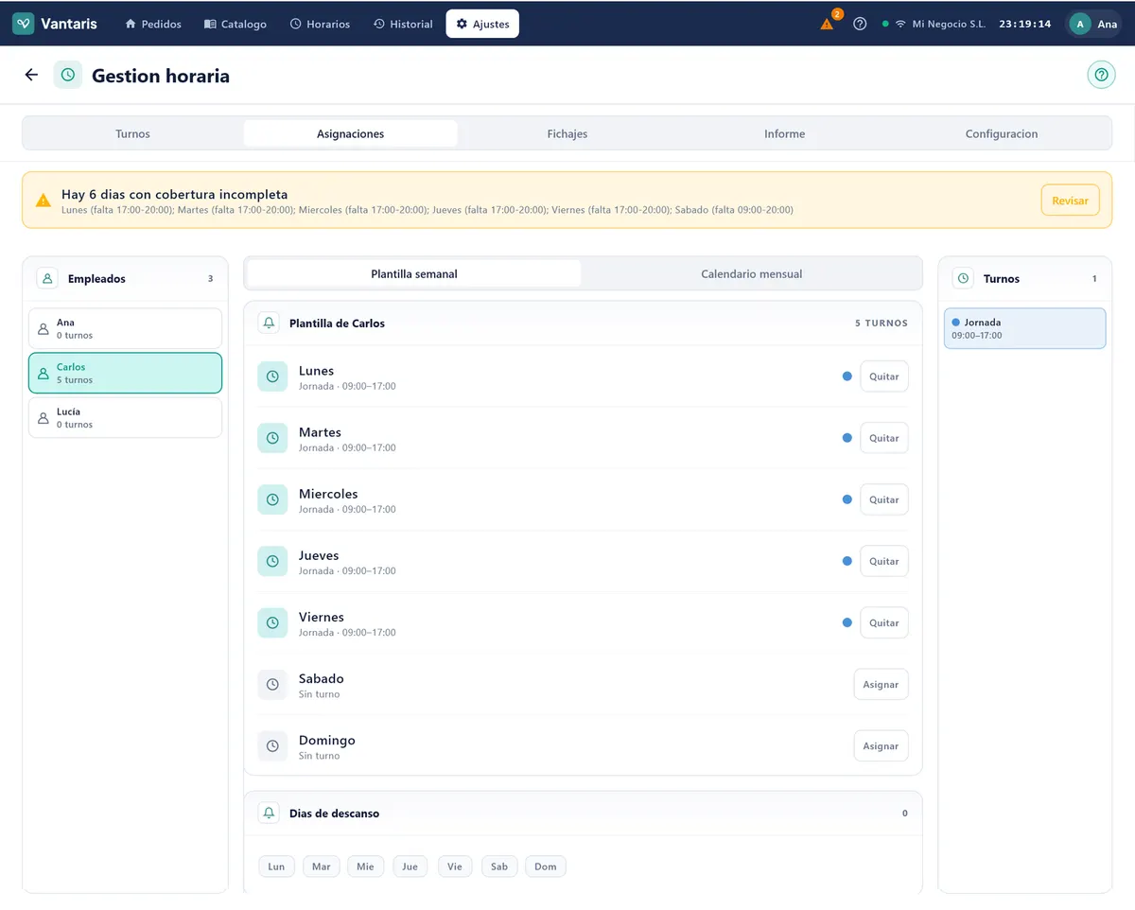Toggle Jue as a rest day
1135x910 pixels.
click(410, 866)
